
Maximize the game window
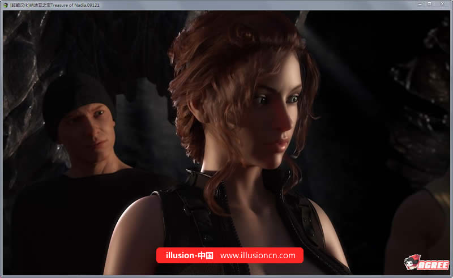430,4
